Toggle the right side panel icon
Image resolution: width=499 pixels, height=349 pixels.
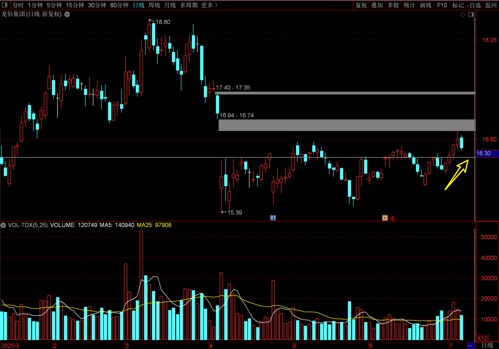(x=471, y=14)
